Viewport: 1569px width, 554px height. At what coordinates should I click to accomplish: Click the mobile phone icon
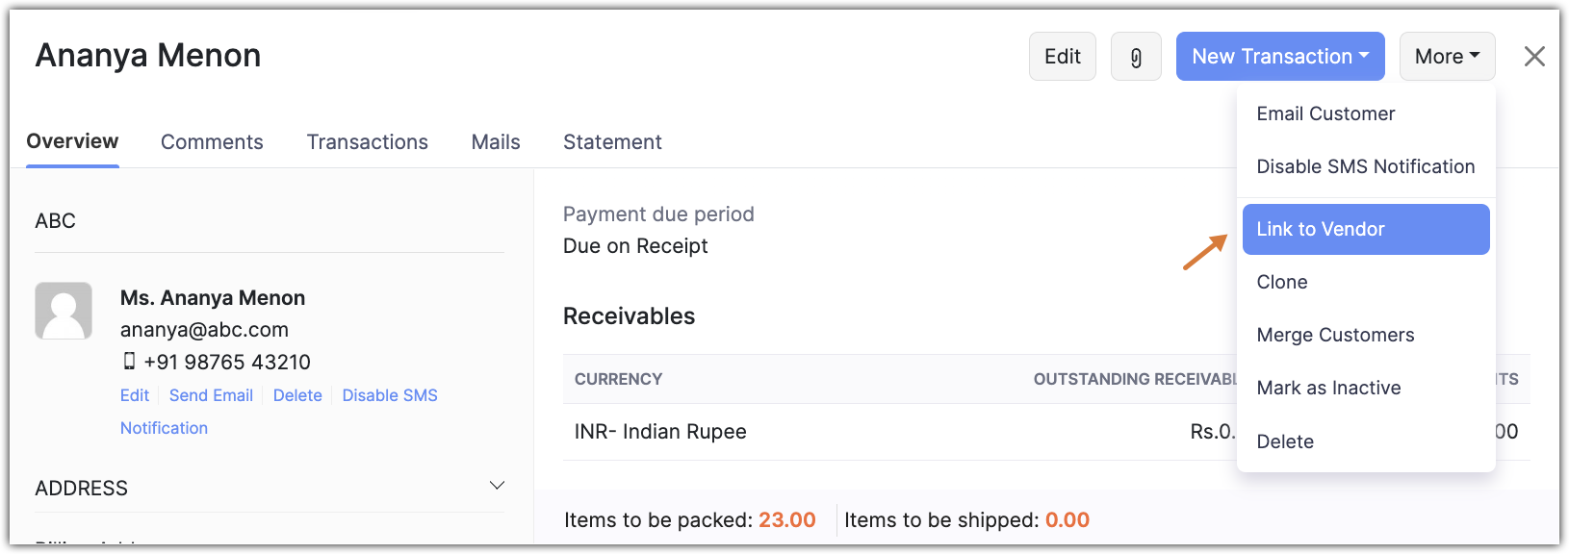pos(130,362)
